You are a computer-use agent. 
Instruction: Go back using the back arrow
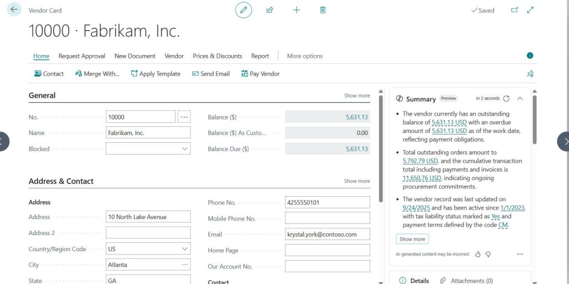pos(14,9)
